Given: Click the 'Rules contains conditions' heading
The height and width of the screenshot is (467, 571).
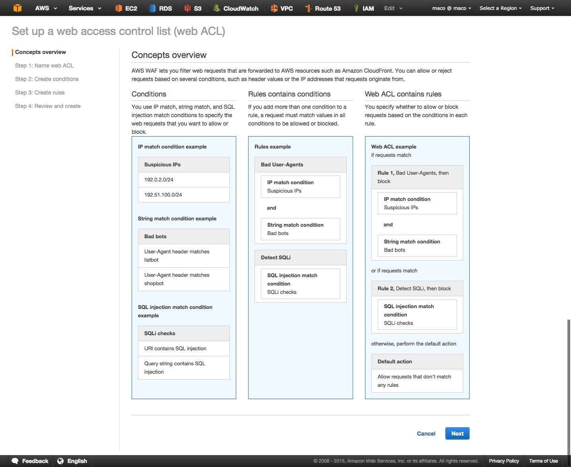Looking at the screenshot, I should [x=289, y=94].
